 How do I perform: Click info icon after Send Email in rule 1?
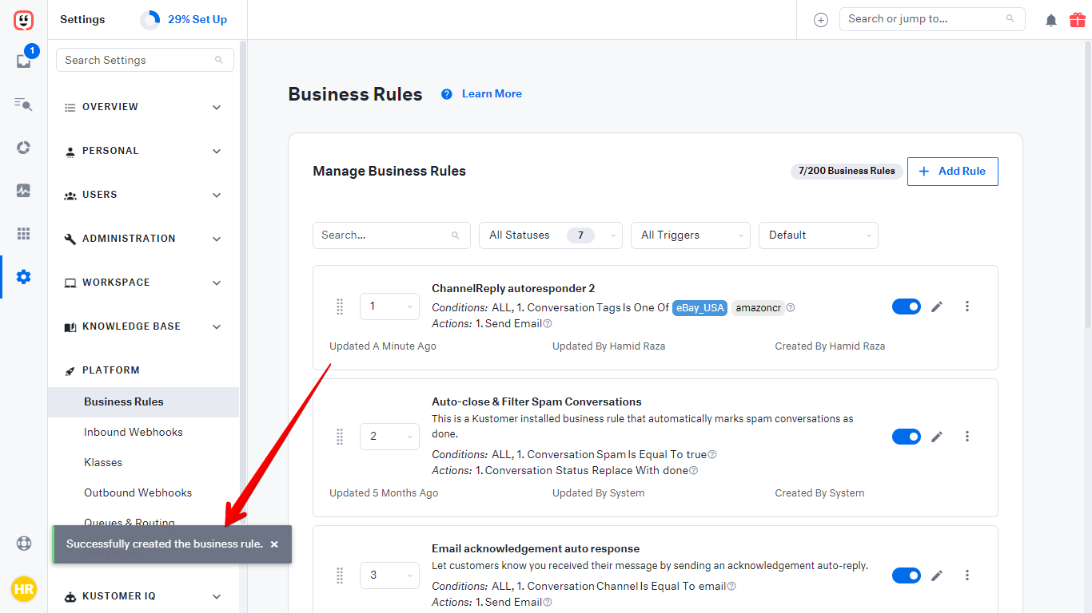click(548, 324)
